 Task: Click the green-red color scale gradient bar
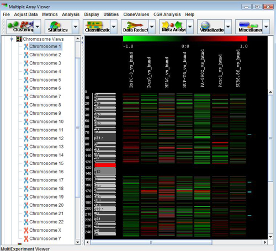point(185,39)
